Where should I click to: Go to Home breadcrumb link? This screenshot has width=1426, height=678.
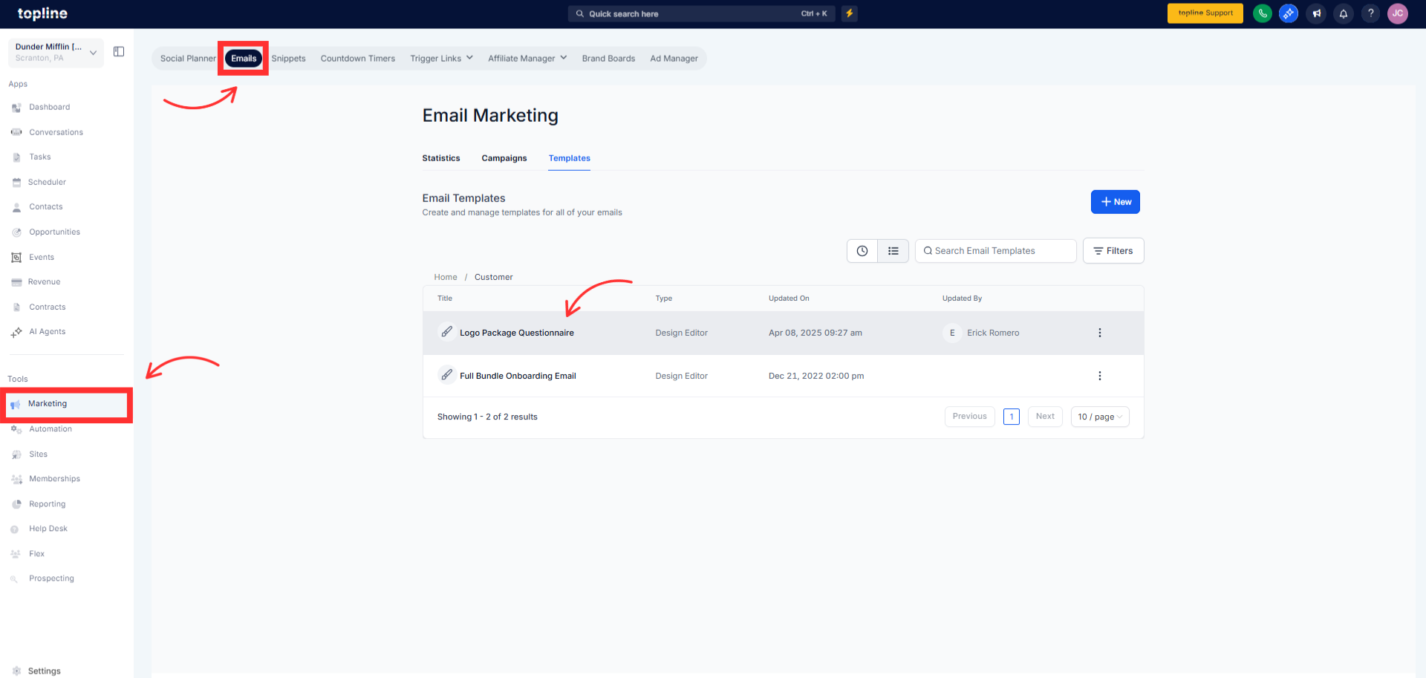pyautogui.click(x=446, y=277)
